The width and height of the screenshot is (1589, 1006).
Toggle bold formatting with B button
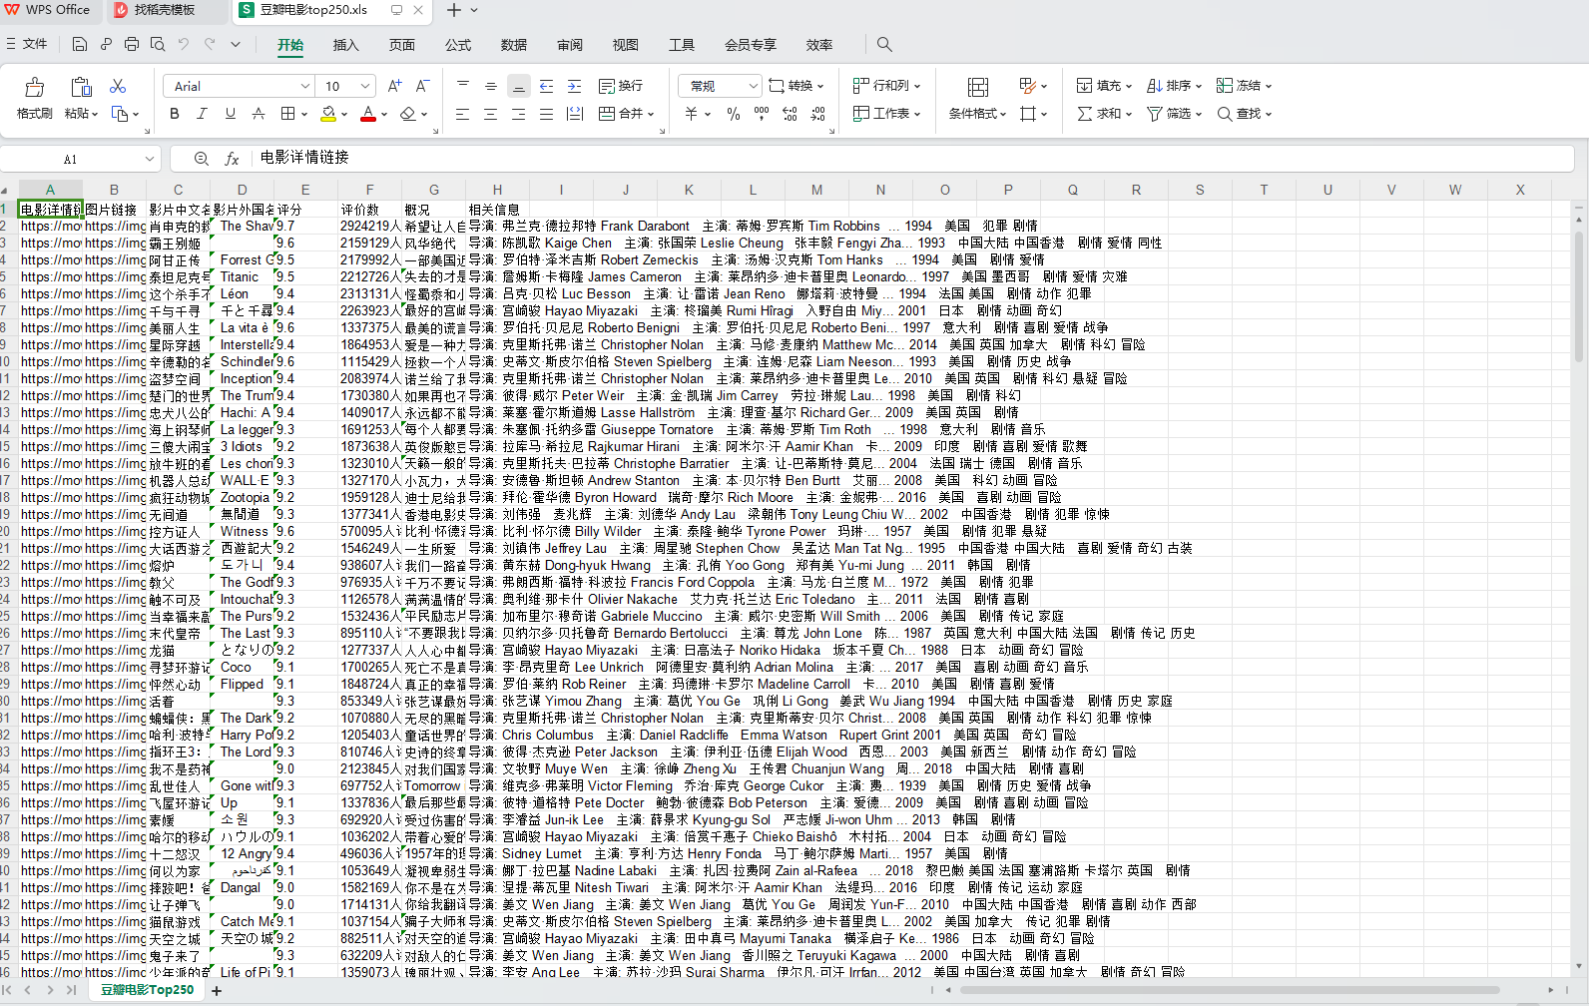point(175,114)
